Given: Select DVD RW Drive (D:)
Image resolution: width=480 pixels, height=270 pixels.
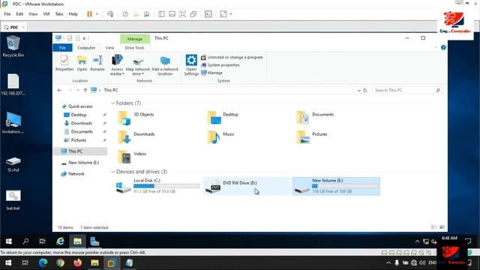Looking at the screenshot, I should point(247,186).
